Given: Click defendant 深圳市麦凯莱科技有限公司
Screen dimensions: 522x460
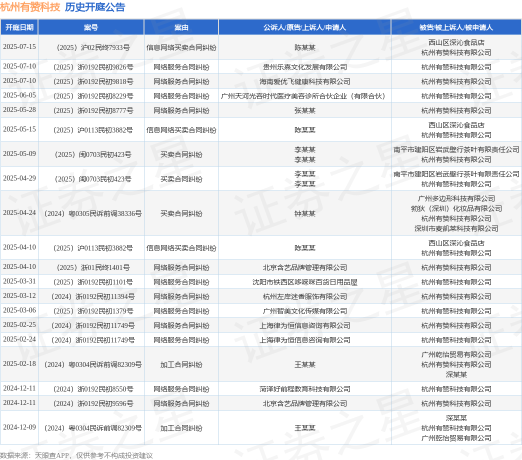Looking at the screenshot, I should point(456,228).
